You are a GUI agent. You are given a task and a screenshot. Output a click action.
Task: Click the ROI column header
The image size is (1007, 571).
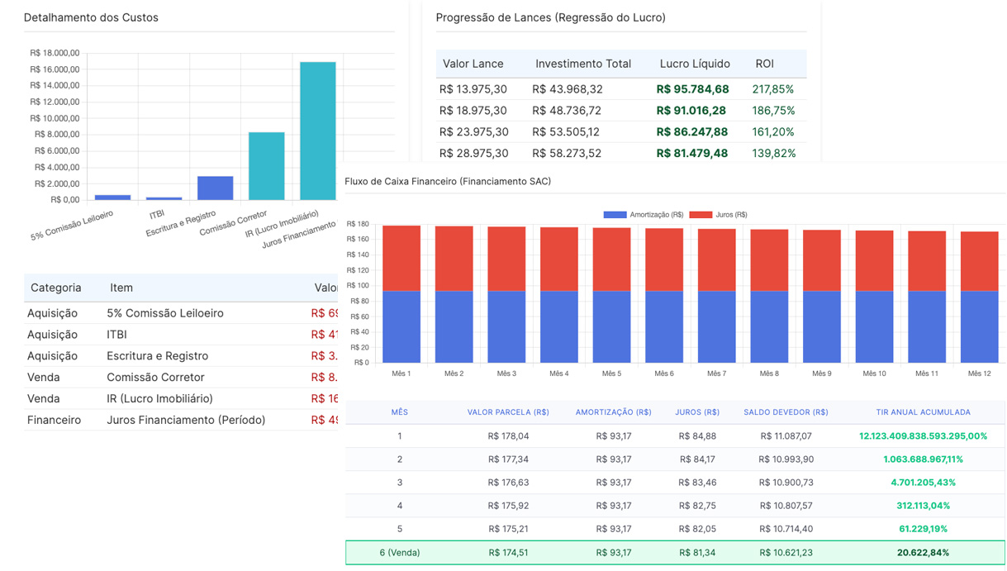(765, 64)
